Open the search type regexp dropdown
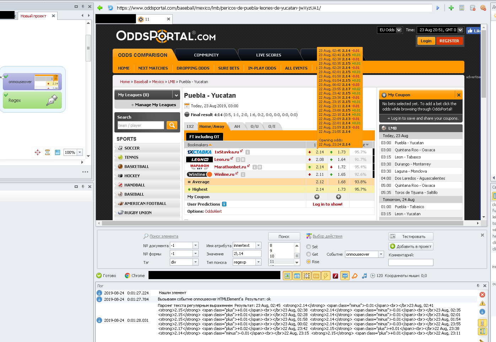The height and width of the screenshot is (342, 496). (x=259, y=262)
